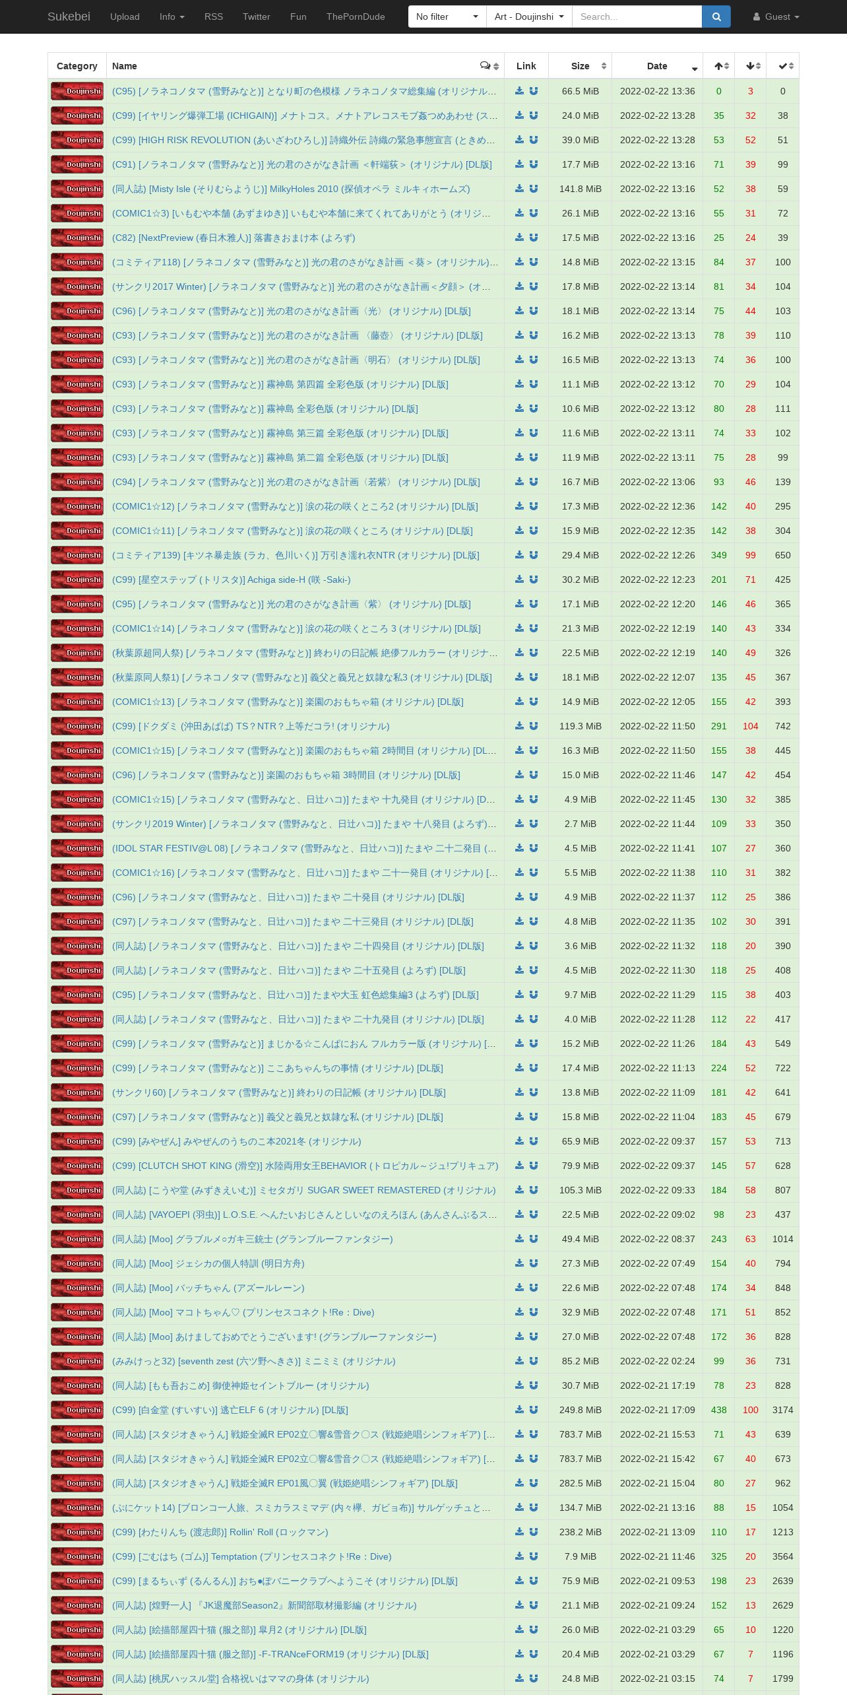
Task: Open the Rollin' Roll entry
Action: click(x=220, y=1532)
